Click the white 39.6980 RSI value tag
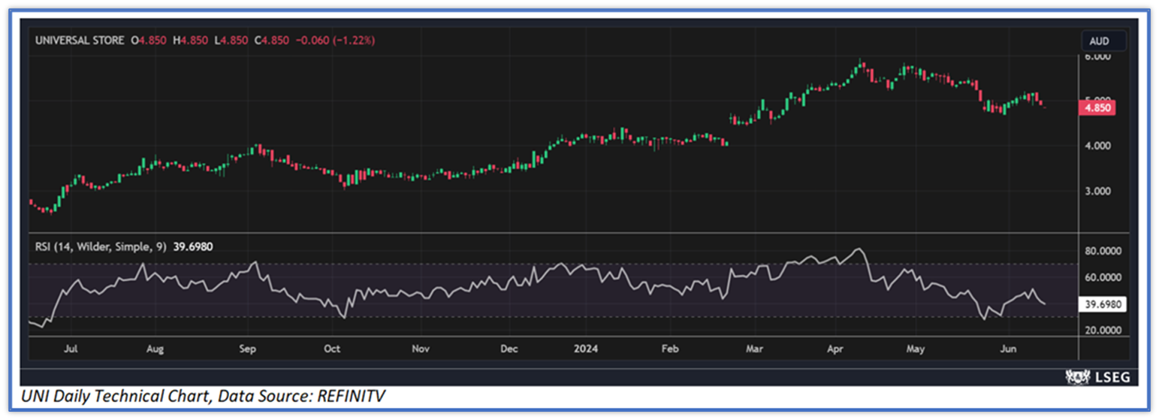The height and width of the screenshot is (420, 1159). coord(1103,304)
